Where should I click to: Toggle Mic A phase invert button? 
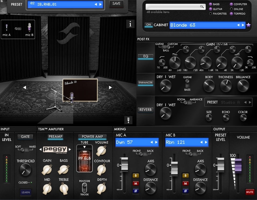tap(136, 191)
